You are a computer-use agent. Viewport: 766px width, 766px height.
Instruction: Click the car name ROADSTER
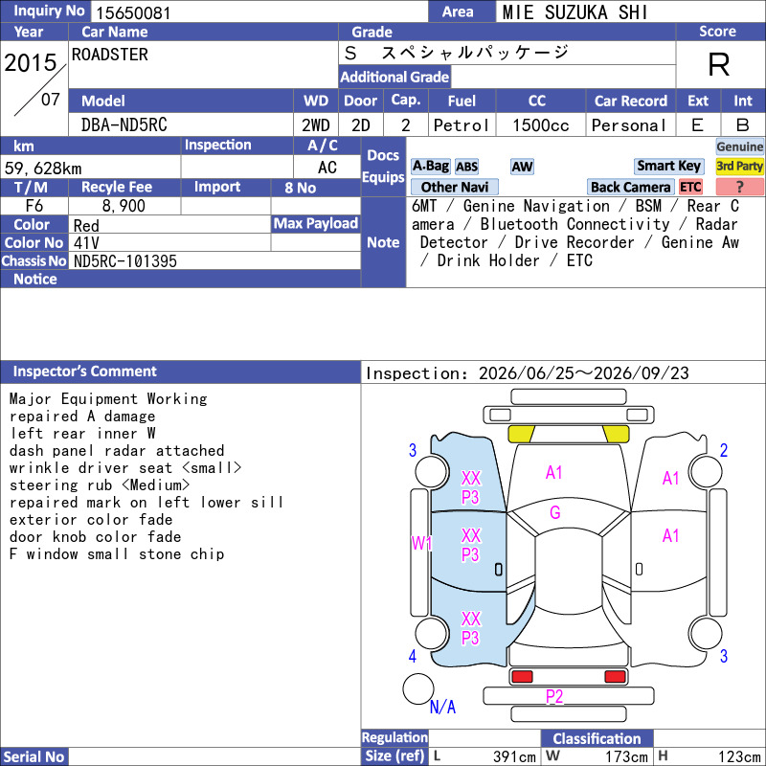[110, 55]
